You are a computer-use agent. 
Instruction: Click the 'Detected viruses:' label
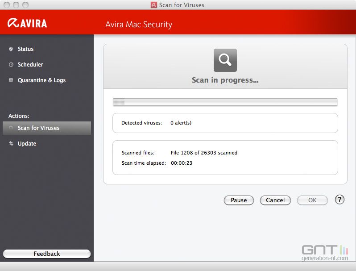click(142, 123)
